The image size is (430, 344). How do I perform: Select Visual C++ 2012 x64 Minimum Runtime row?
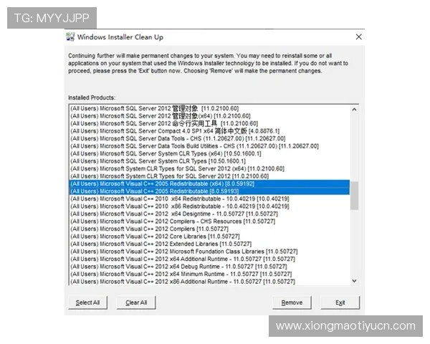tap(209, 274)
